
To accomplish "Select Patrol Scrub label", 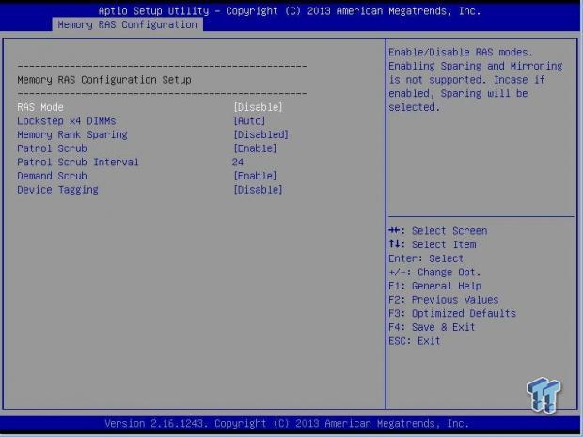I will (52, 148).
